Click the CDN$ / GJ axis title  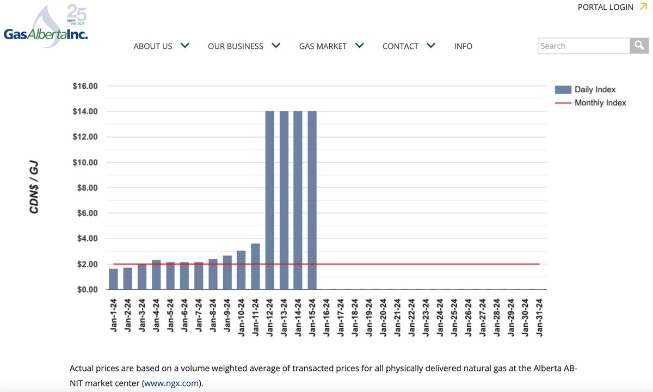click(x=34, y=187)
